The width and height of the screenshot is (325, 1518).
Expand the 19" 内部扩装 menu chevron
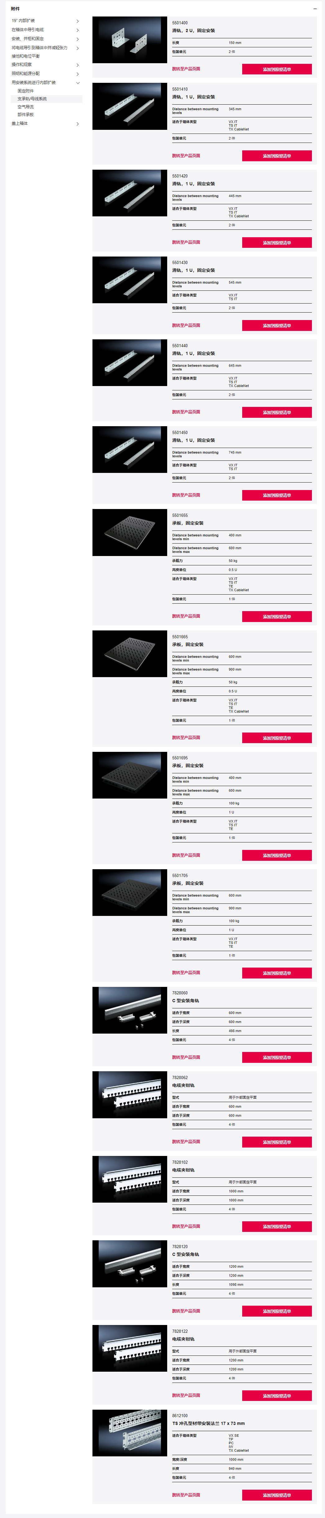[x=78, y=21]
